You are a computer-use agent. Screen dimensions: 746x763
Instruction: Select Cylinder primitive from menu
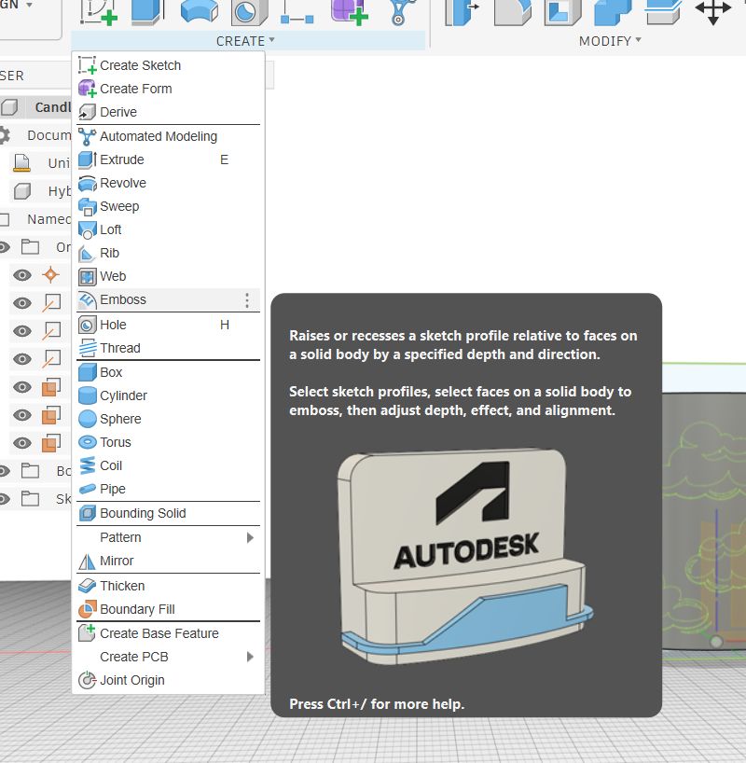pos(168,395)
